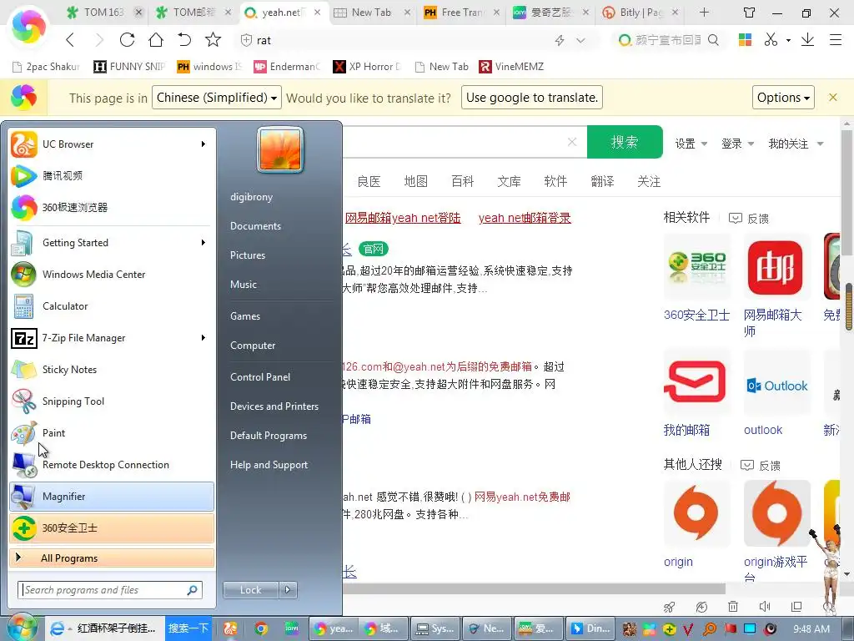Open UC Browser from Start menu
This screenshot has height=641, width=854.
(x=112, y=144)
